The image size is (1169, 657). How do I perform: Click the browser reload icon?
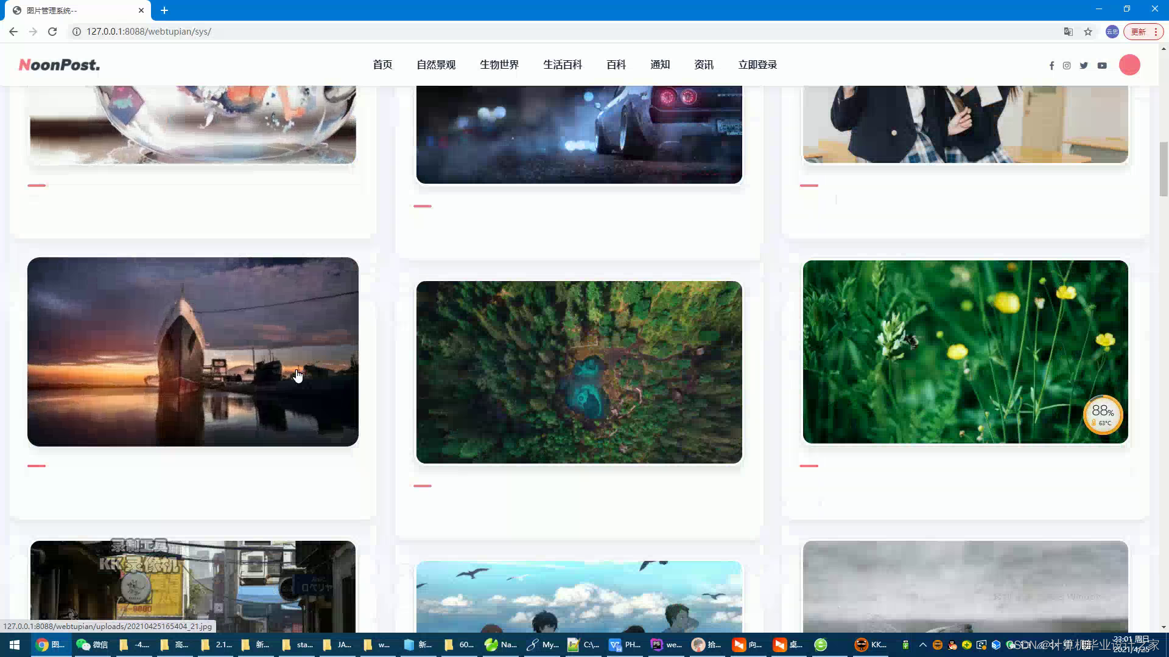point(52,32)
